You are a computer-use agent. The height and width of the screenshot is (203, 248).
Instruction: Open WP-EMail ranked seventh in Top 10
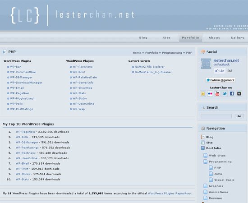[x=22, y=163]
